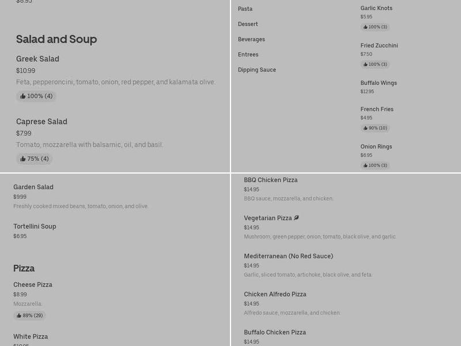Select the Dessert menu category

(x=248, y=24)
